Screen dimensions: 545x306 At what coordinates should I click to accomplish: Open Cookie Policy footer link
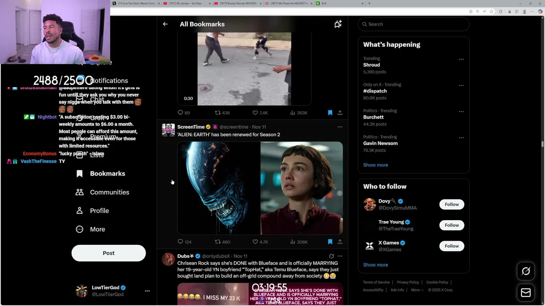437,282
